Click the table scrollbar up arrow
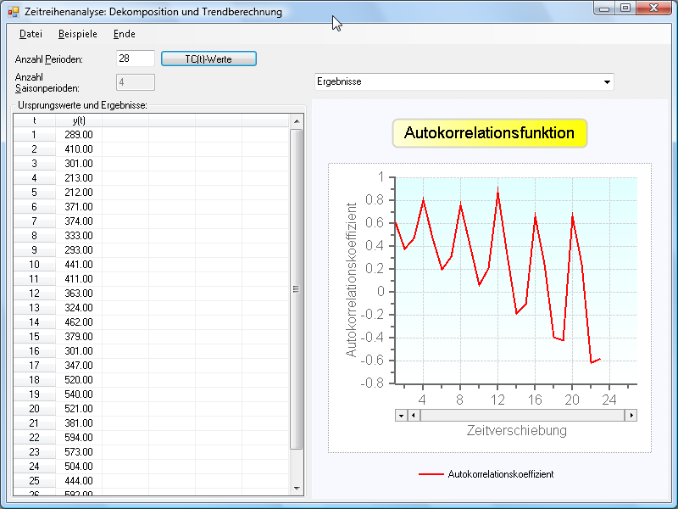Screen dimensions: 678x509 coord(297,121)
